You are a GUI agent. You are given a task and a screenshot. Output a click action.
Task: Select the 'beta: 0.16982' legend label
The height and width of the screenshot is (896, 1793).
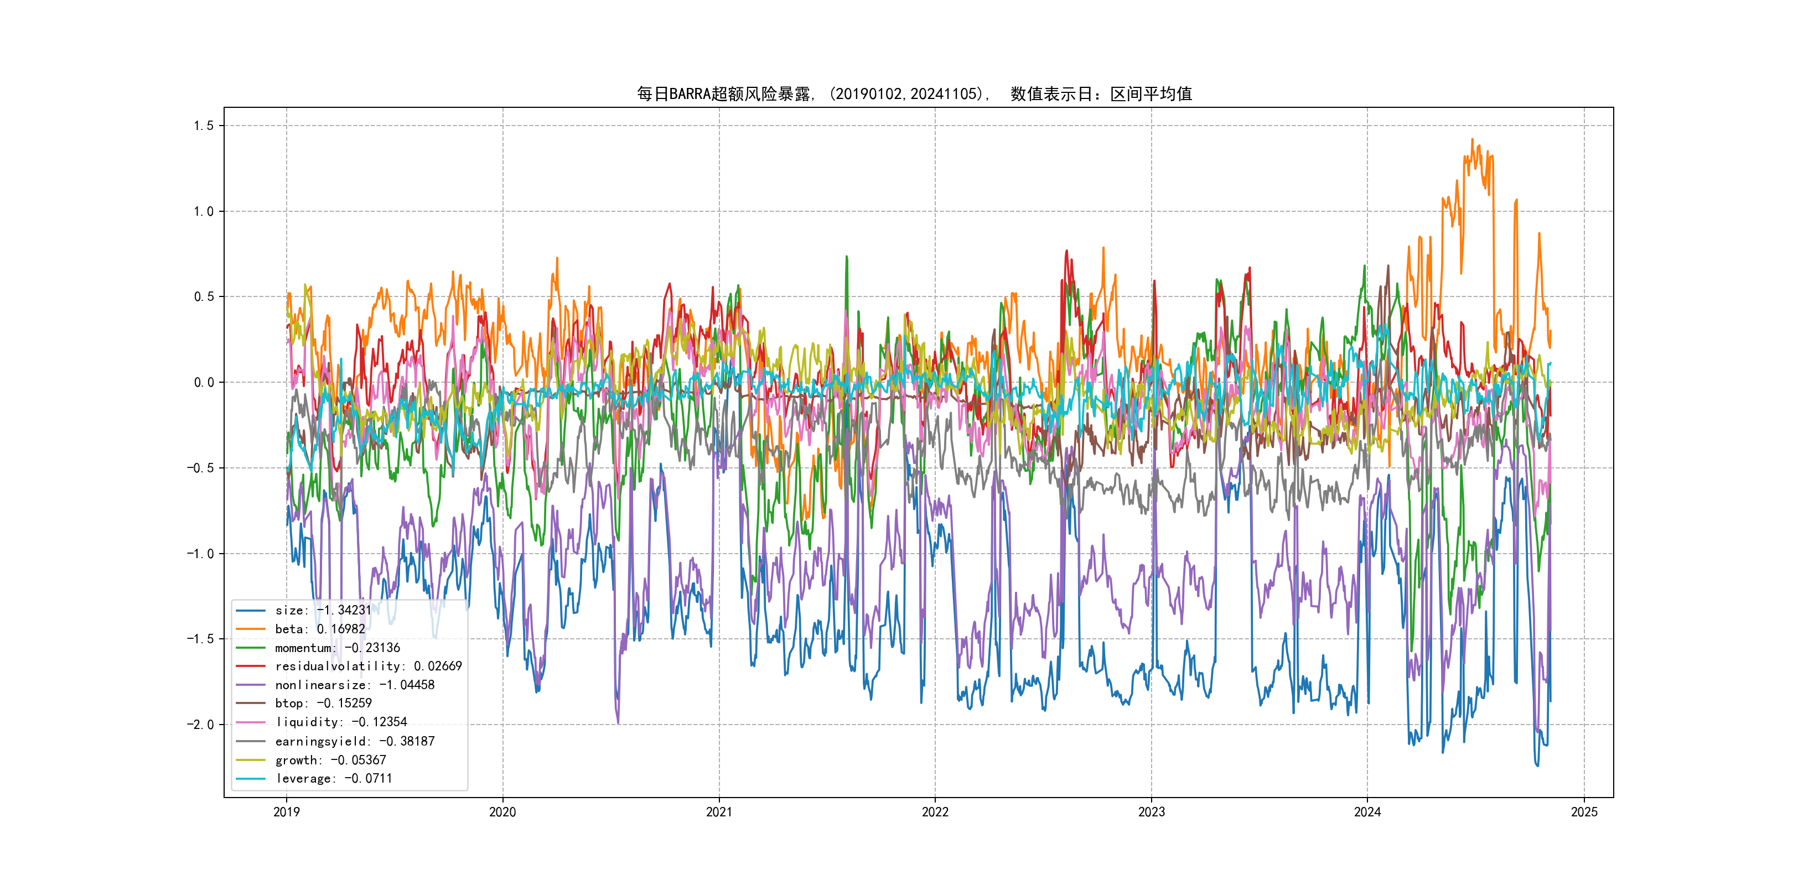pos(319,629)
